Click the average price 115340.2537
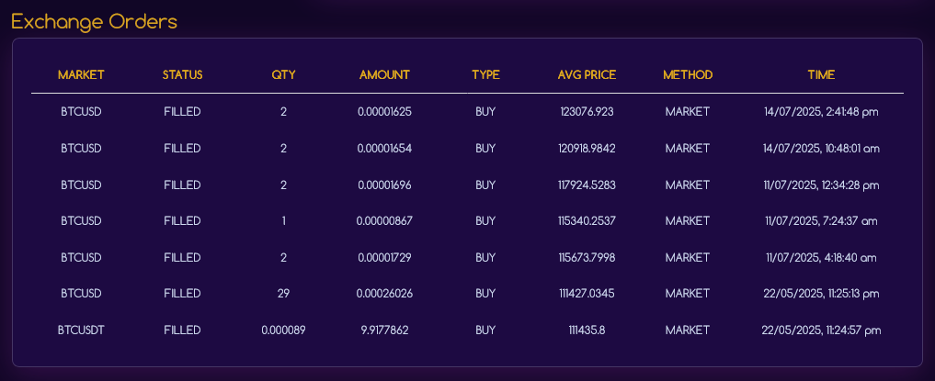 point(587,220)
